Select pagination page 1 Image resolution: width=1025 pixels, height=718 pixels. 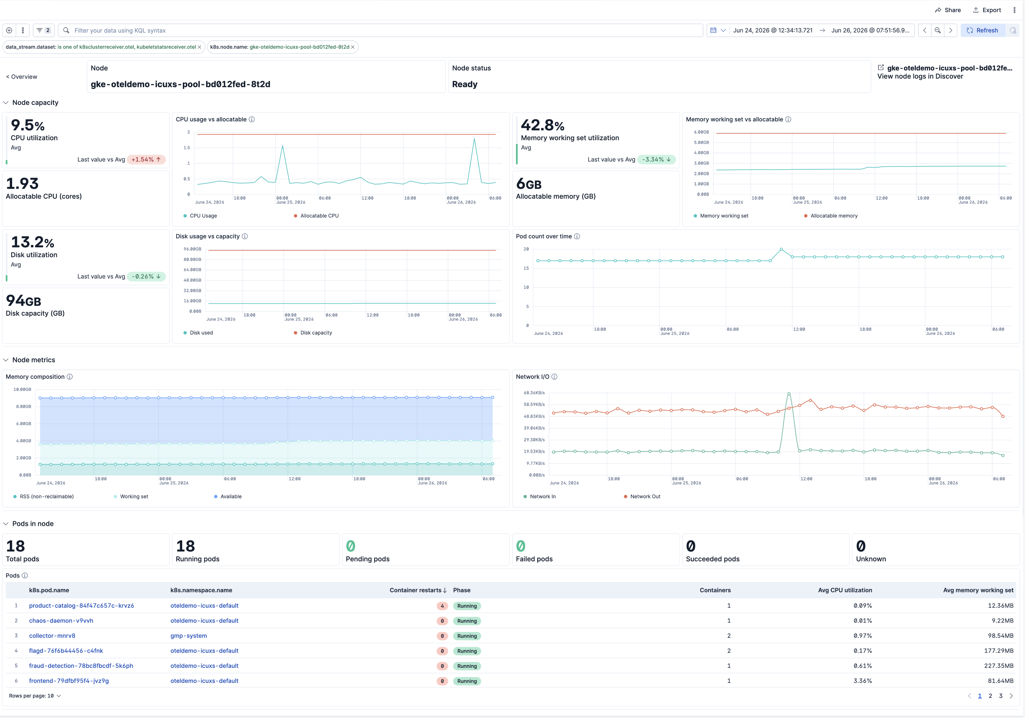[980, 696]
